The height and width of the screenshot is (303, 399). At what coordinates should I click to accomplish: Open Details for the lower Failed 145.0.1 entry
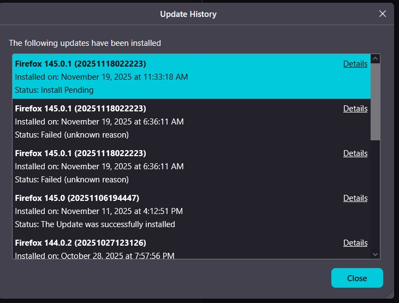(355, 153)
